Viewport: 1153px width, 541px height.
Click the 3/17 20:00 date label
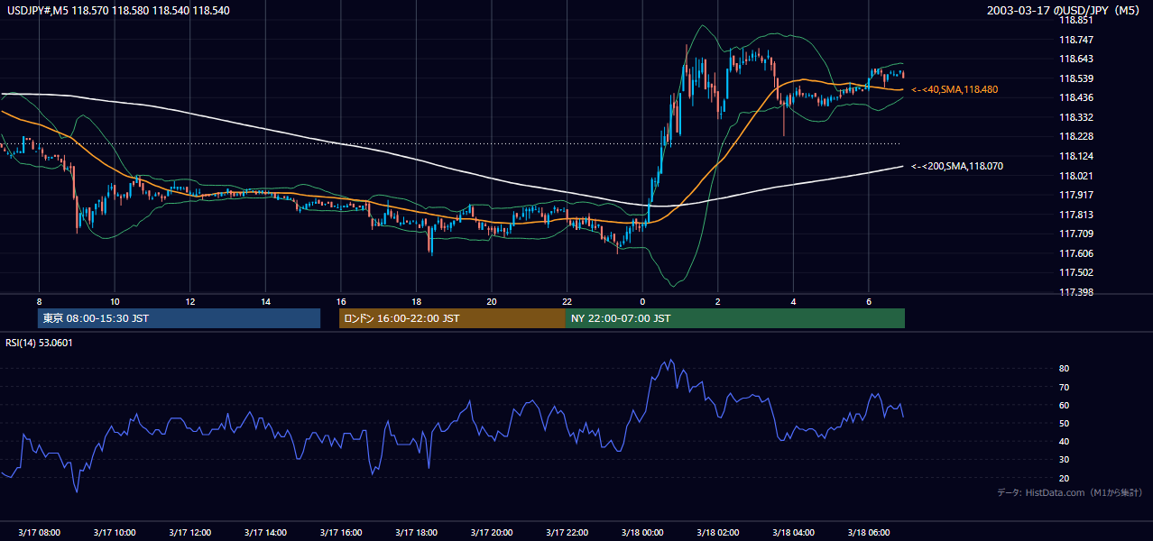(491, 533)
